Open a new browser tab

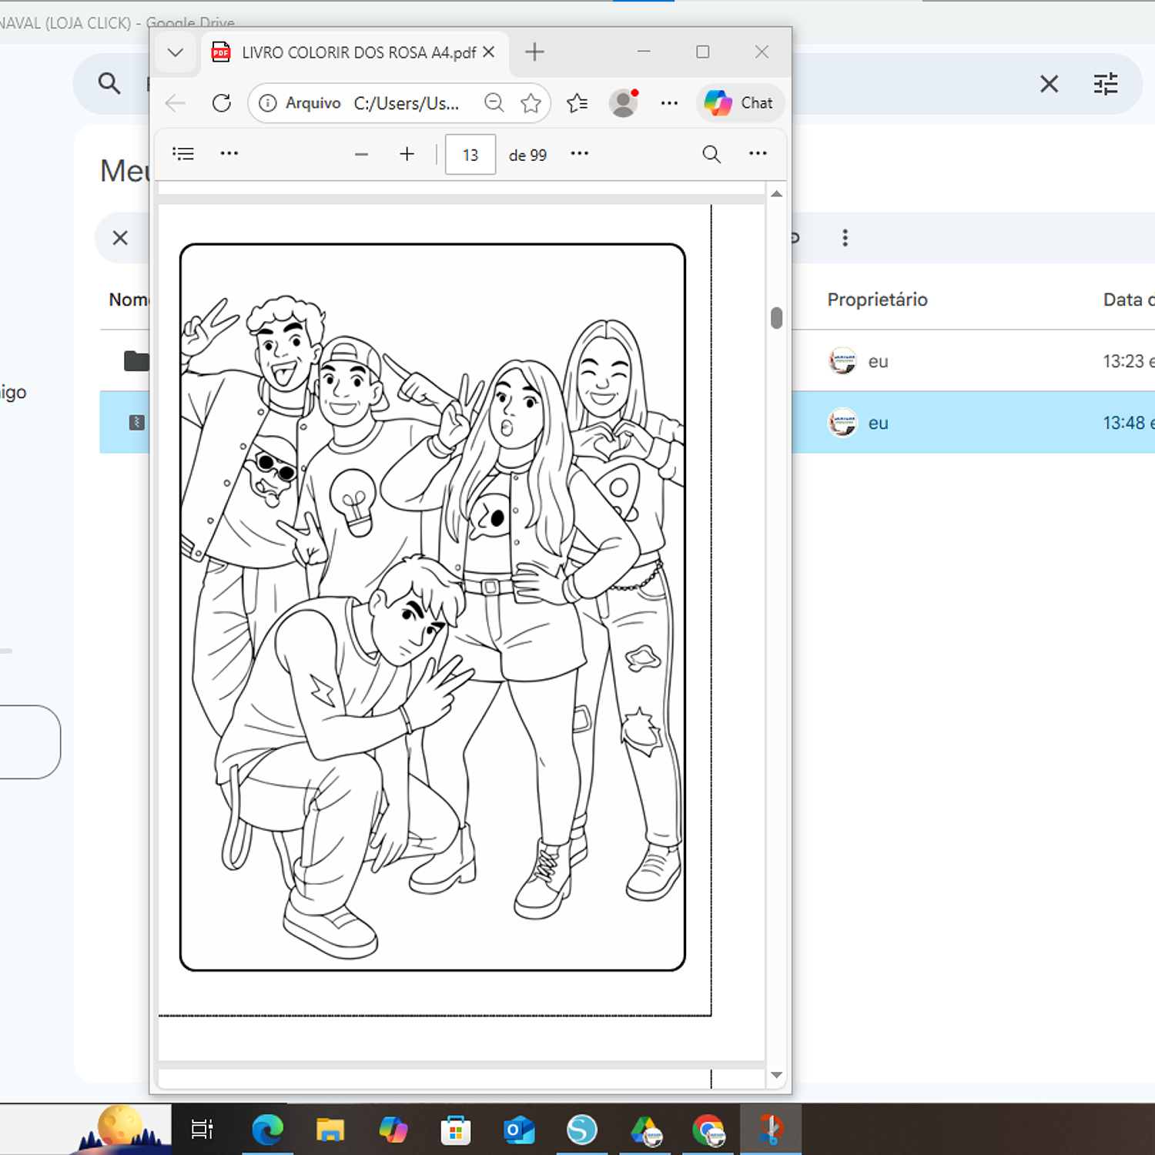534,52
